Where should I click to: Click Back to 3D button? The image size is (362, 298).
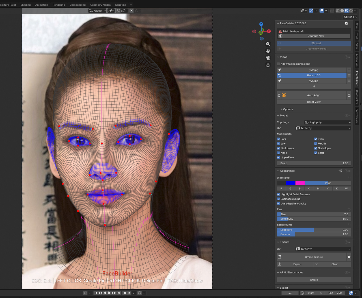pos(312,75)
